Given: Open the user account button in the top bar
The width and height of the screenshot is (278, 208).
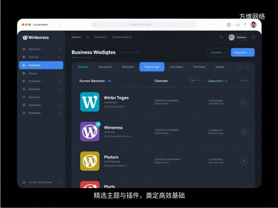Looking at the screenshot, I should (238, 37).
